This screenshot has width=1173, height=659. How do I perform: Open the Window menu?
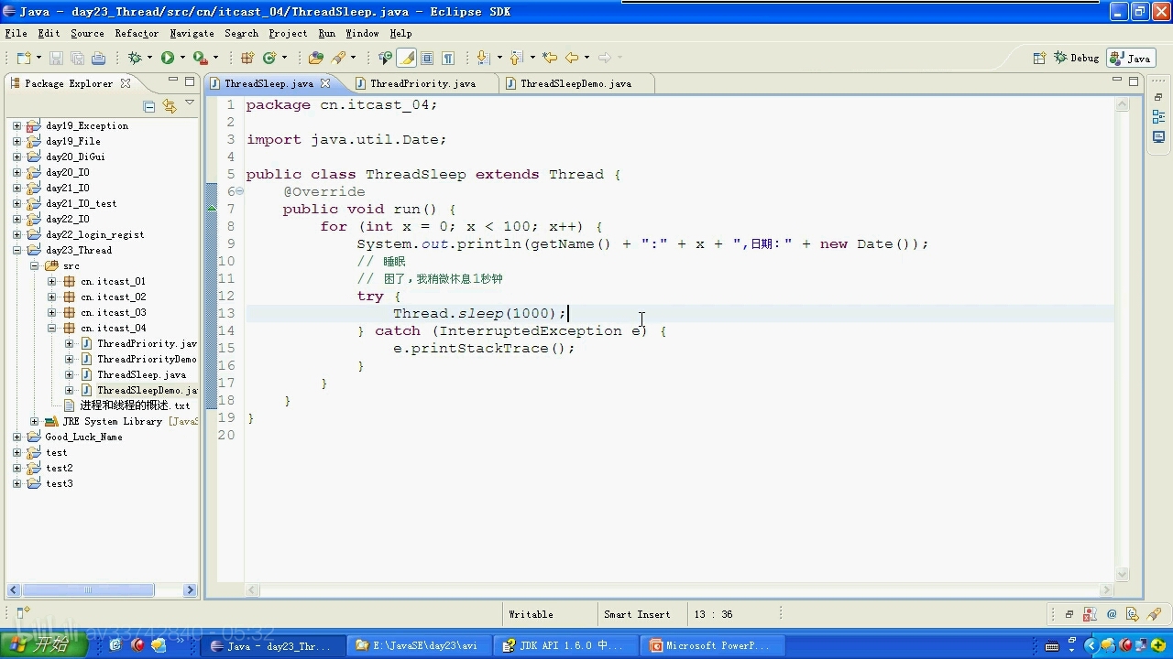[x=362, y=33]
